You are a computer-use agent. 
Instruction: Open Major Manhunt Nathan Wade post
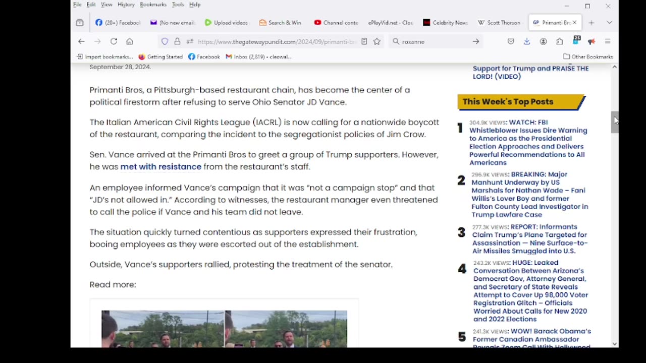tap(529, 194)
